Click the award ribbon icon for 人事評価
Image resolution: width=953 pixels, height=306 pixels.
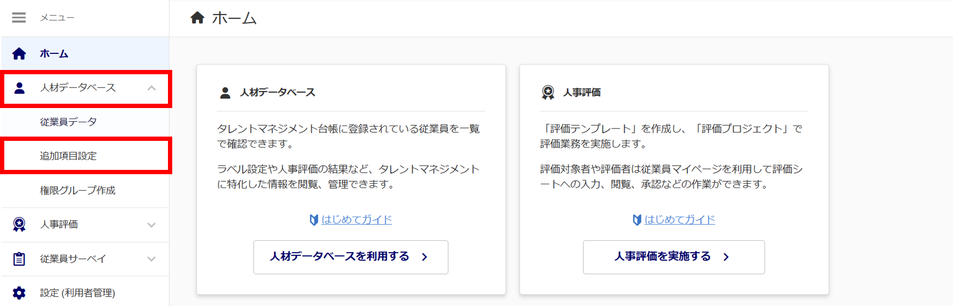(19, 225)
